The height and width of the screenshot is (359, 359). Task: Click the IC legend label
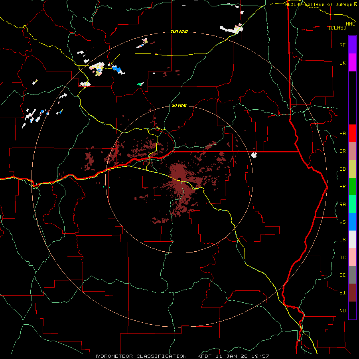tap(342, 258)
